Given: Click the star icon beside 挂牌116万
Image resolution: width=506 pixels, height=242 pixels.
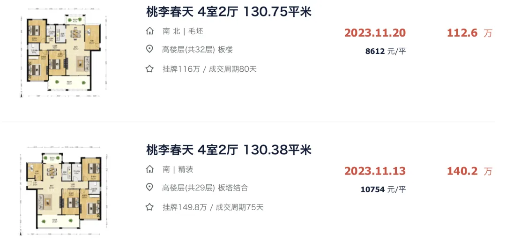Looking at the screenshot, I should [x=149, y=69].
